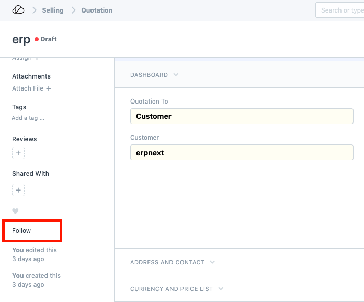
Task: Click Follow to follow this document
Action: [x=22, y=231]
